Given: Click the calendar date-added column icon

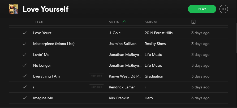Looking at the screenshot, I should pos(193,22).
